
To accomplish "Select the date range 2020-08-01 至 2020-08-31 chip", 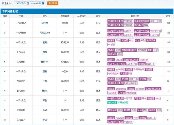I will tap(30, 3).
